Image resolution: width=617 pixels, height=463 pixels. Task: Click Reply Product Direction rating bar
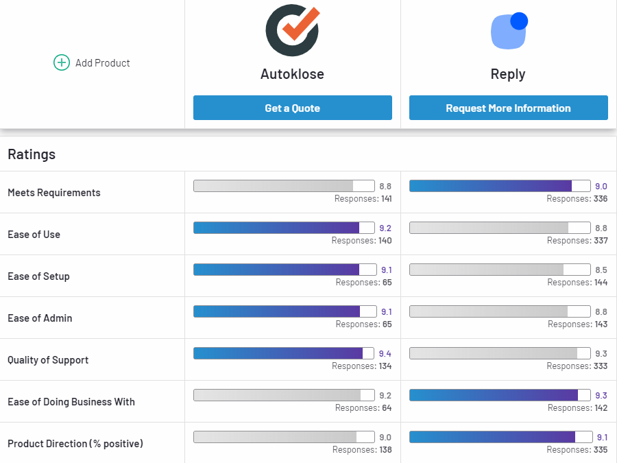500,437
